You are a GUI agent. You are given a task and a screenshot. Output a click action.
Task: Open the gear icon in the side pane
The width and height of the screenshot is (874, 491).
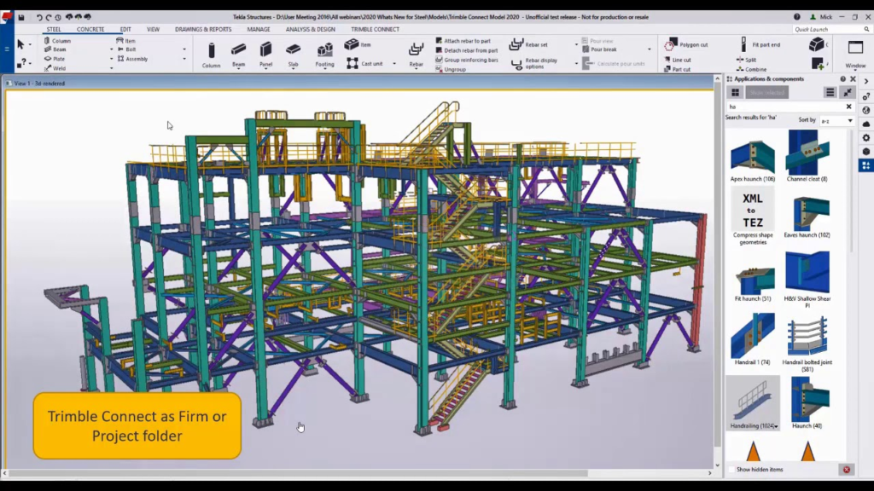tap(866, 137)
